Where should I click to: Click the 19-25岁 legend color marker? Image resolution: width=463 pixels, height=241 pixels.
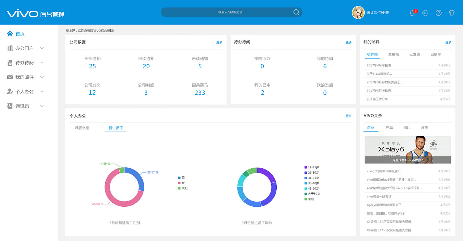coord(306,167)
